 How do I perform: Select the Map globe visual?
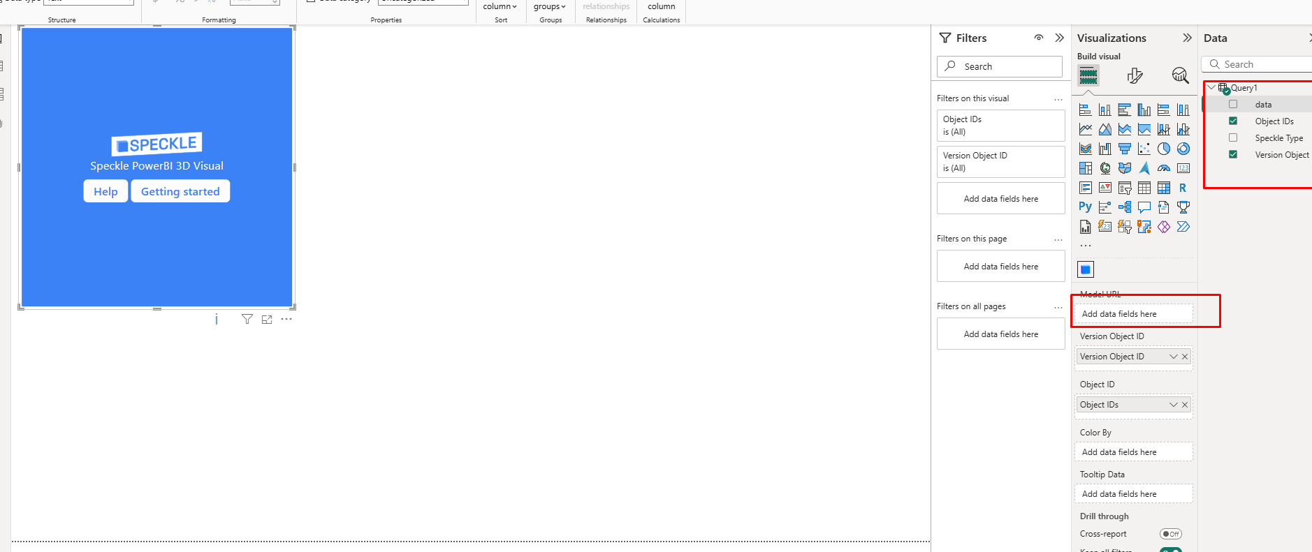1105,168
